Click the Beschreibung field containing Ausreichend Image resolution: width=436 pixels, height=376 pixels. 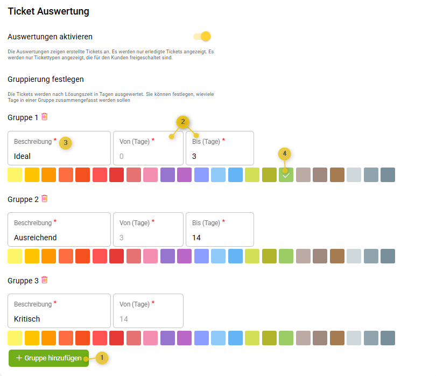point(59,237)
